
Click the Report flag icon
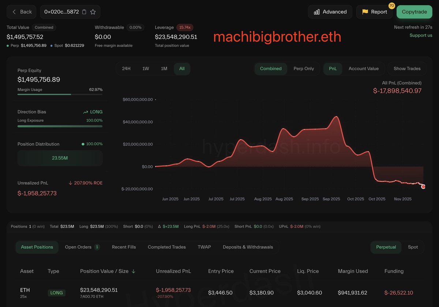coord(365,12)
